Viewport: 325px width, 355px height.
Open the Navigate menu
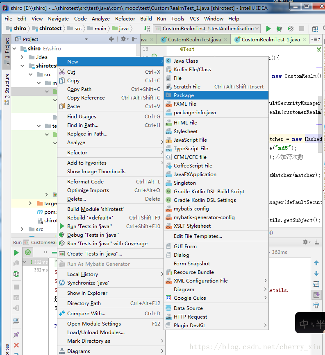coord(58,19)
